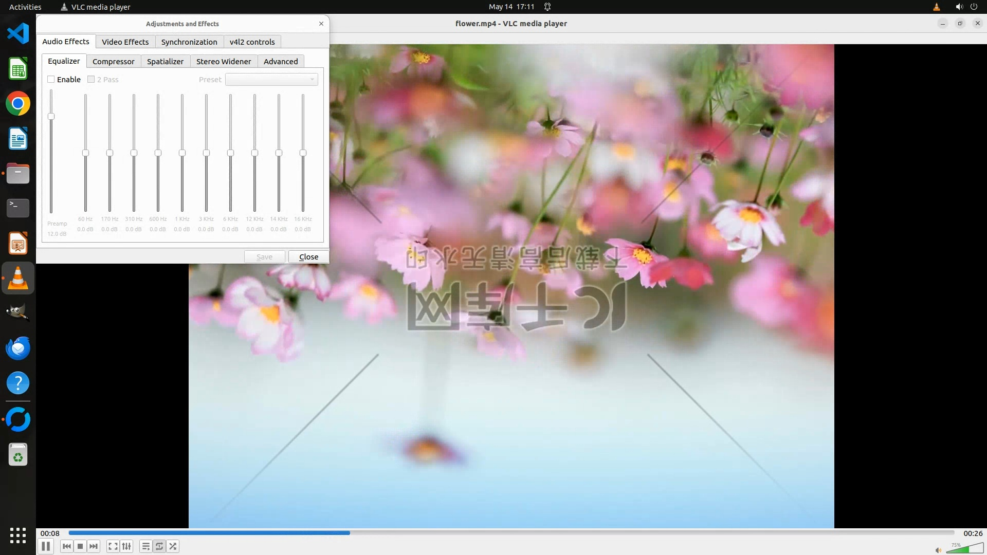Stop playback with stop button
Viewport: 987px width, 555px height.
click(x=80, y=546)
